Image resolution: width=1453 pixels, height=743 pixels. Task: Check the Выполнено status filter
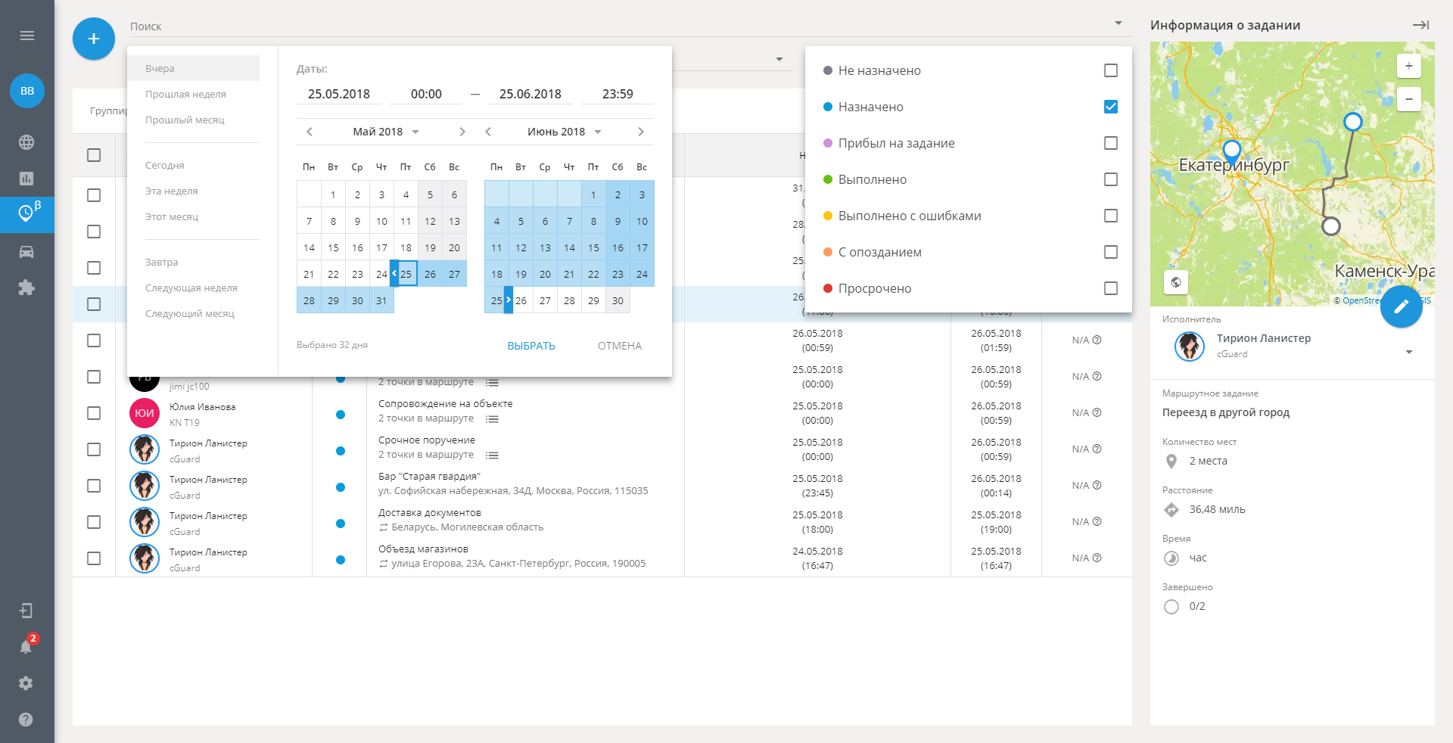1111,179
